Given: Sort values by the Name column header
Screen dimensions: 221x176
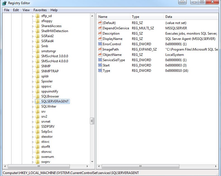Looking at the screenshot, I should [x=113, y=17].
